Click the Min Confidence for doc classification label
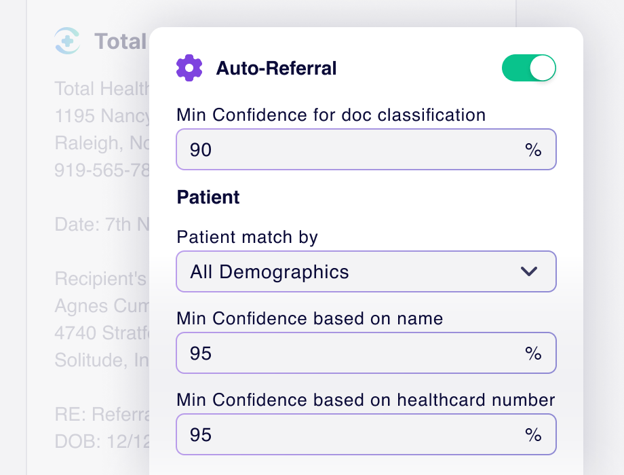 (331, 115)
